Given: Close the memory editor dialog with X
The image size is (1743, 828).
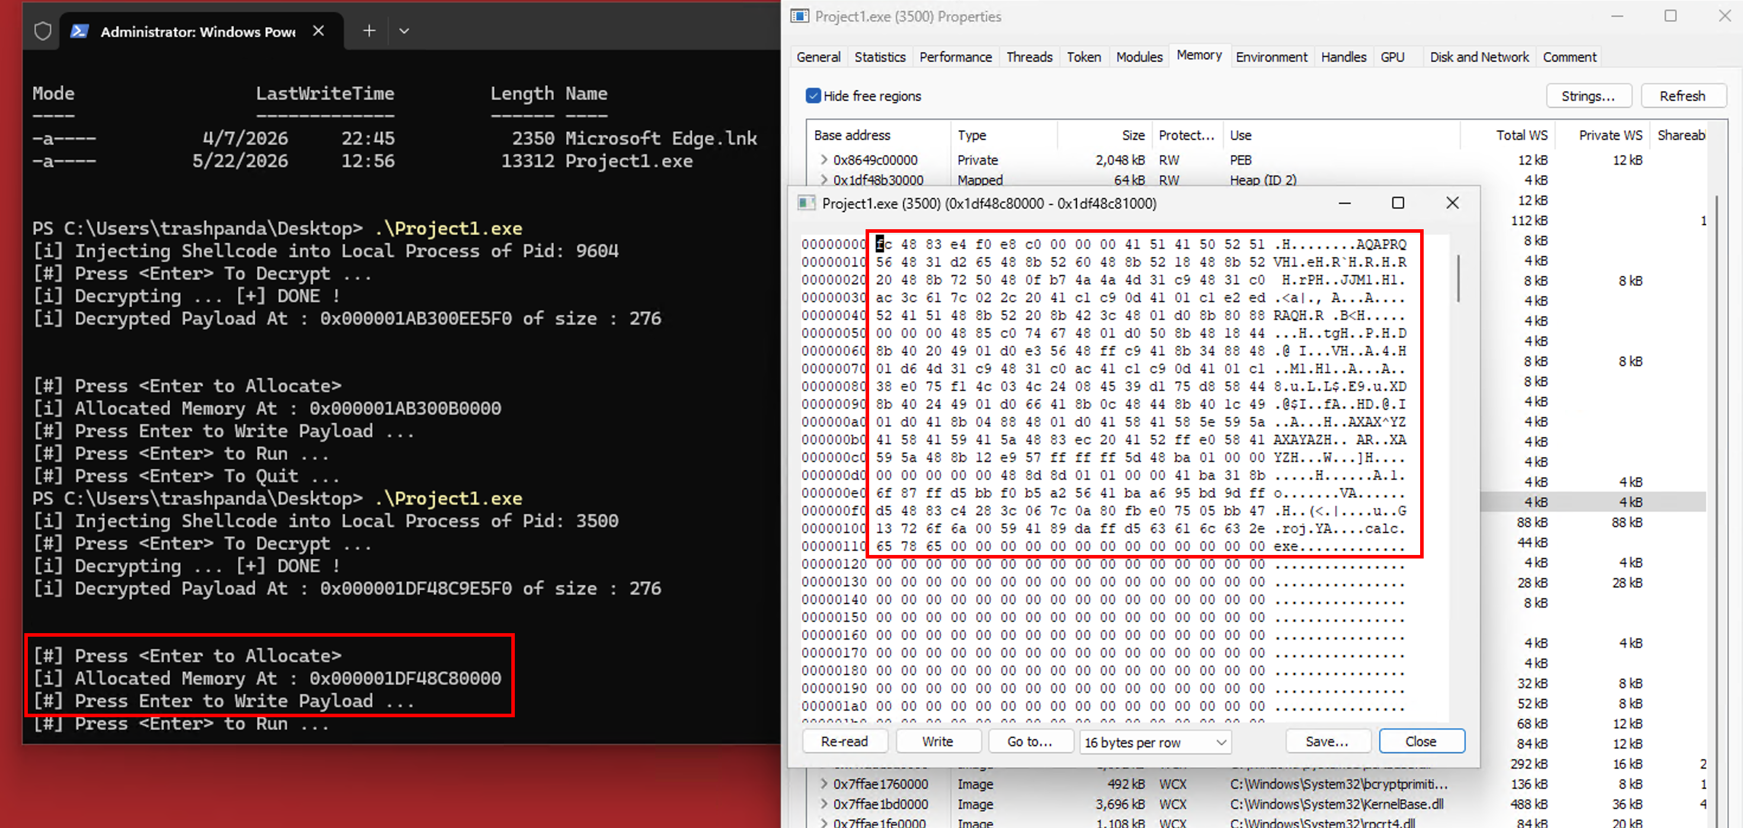Looking at the screenshot, I should [x=1452, y=203].
